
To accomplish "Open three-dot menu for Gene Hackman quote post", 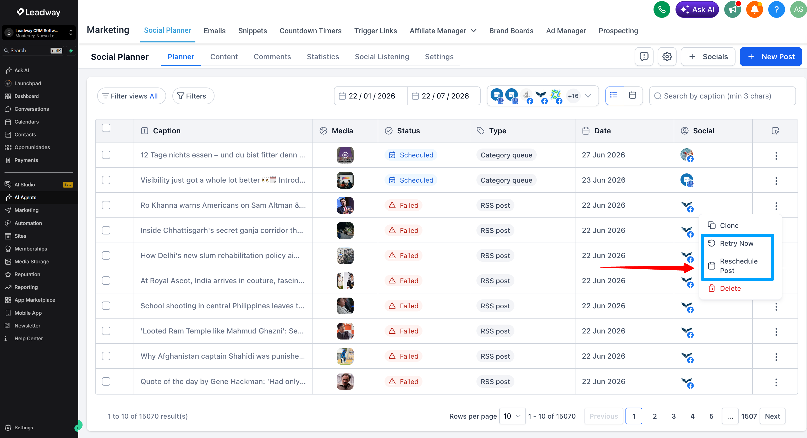I will point(776,382).
